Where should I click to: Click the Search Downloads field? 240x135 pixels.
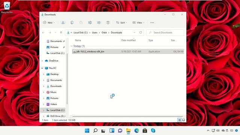[x=165, y=33]
